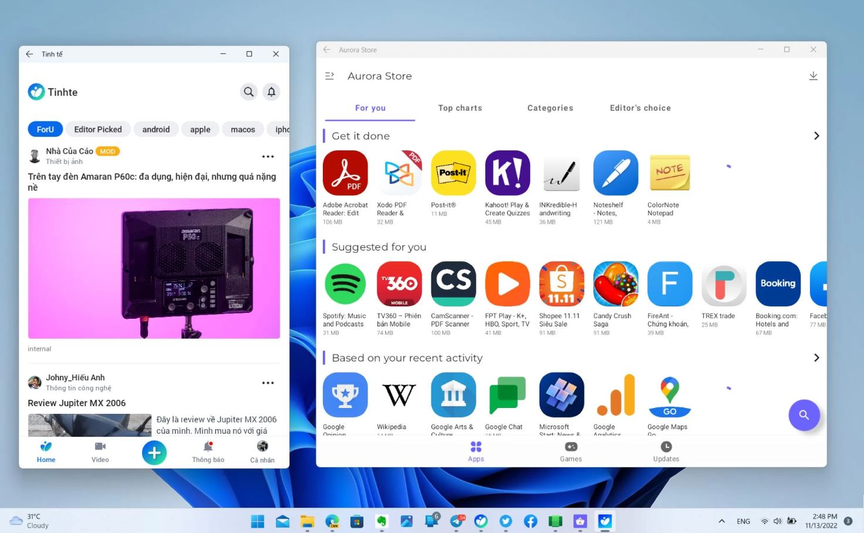Open Booking.com Hotels app icon

coord(778,284)
